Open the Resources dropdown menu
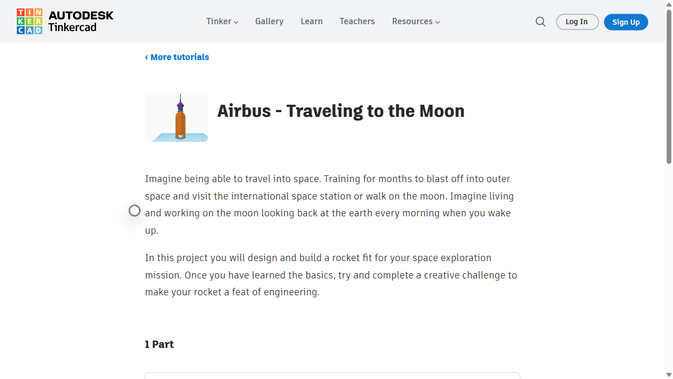Image resolution: width=673 pixels, height=379 pixels. (415, 21)
